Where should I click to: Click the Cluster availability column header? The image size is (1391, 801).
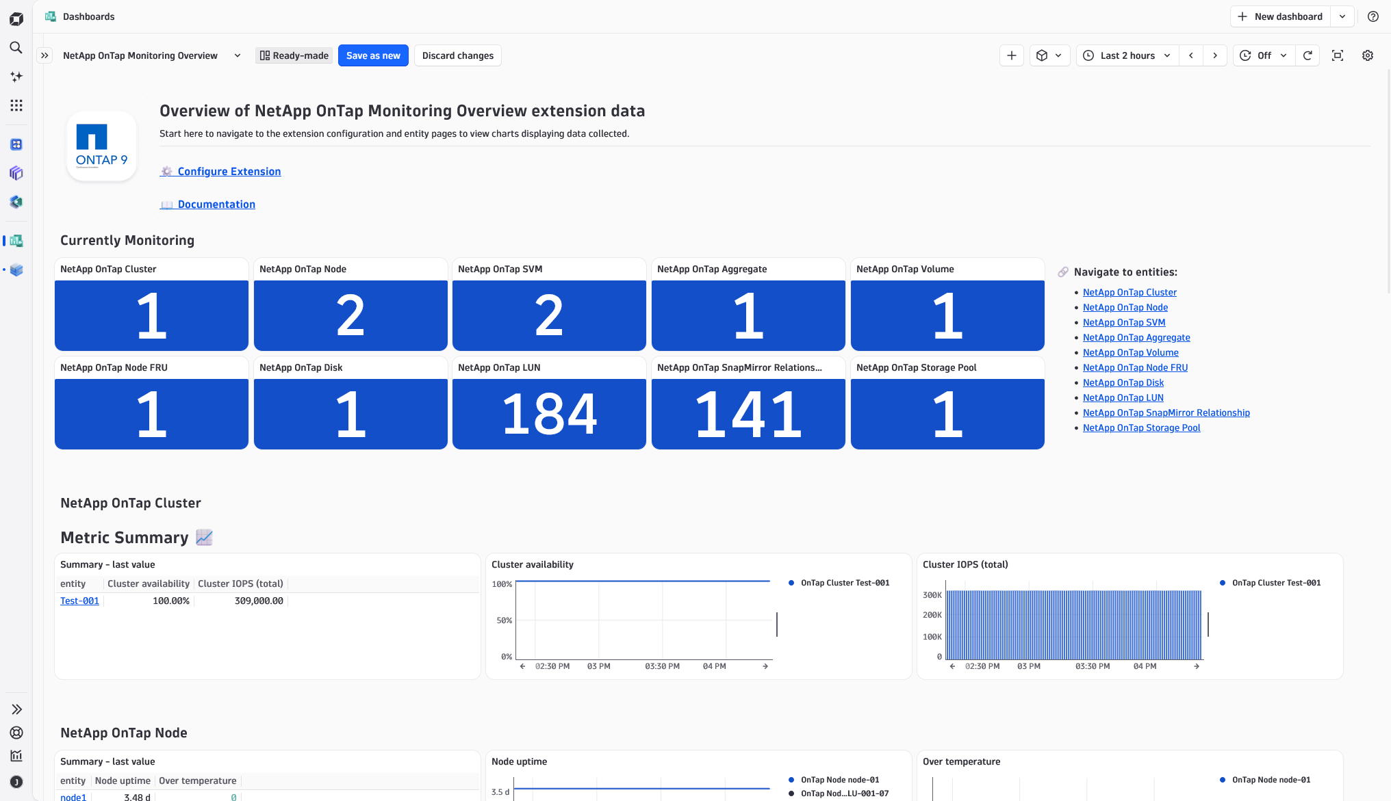coord(149,583)
